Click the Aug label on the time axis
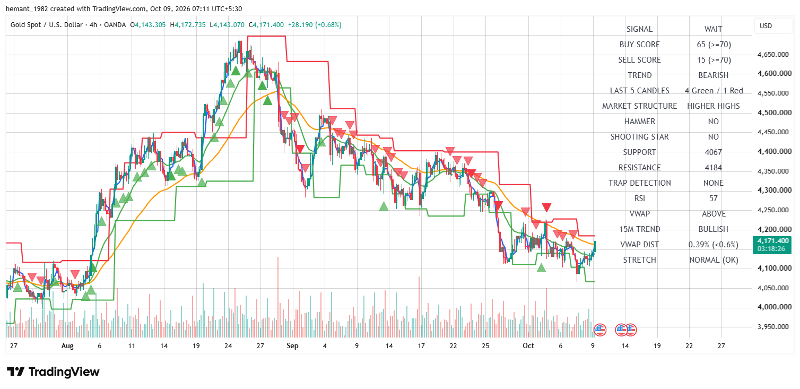Viewport: 800px width, 389px height. [67, 345]
